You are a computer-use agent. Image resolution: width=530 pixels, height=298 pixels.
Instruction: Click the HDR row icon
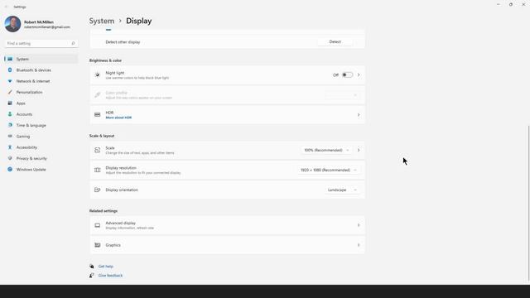click(x=98, y=115)
